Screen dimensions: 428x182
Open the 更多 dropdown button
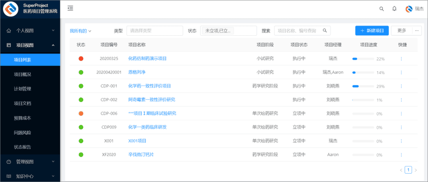pyautogui.click(x=401, y=31)
